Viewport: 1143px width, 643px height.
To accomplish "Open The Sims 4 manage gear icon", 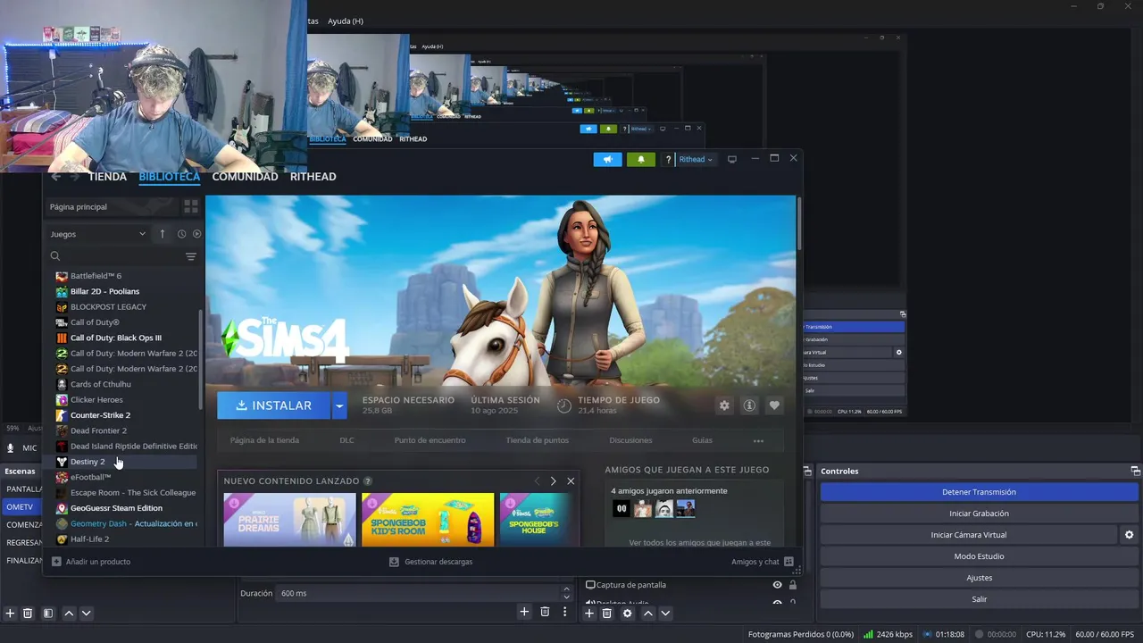I will coord(724,405).
